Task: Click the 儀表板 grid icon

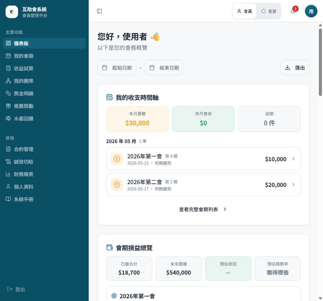Action: 8,43
